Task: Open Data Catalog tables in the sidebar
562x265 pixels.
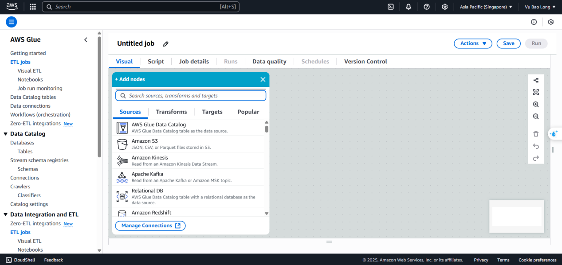Action: pos(33,97)
